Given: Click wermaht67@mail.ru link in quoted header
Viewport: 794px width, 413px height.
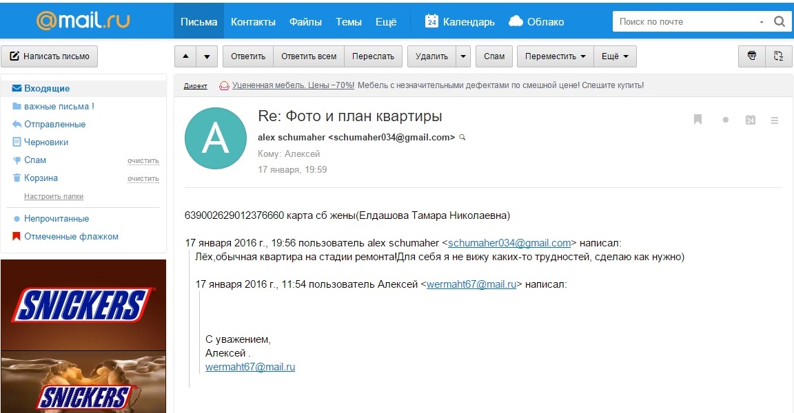Looking at the screenshot, I should coord(471,284).
